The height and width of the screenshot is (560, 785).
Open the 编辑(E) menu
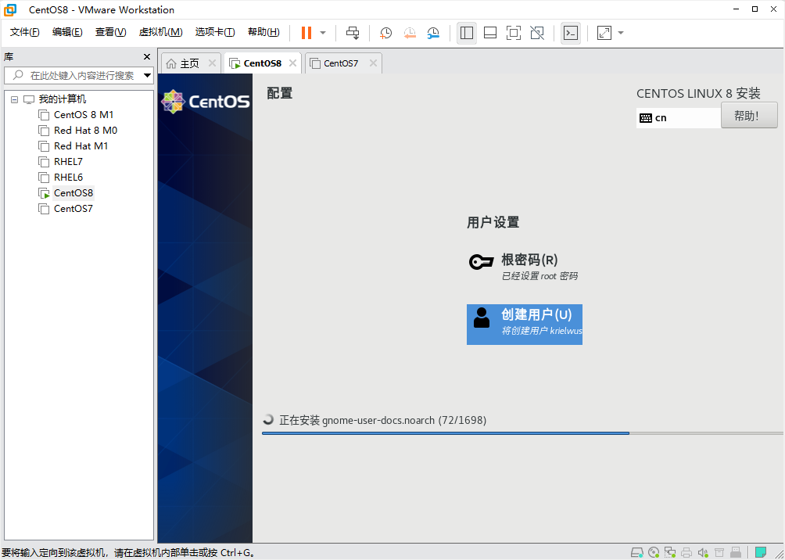tap(67, 32)
